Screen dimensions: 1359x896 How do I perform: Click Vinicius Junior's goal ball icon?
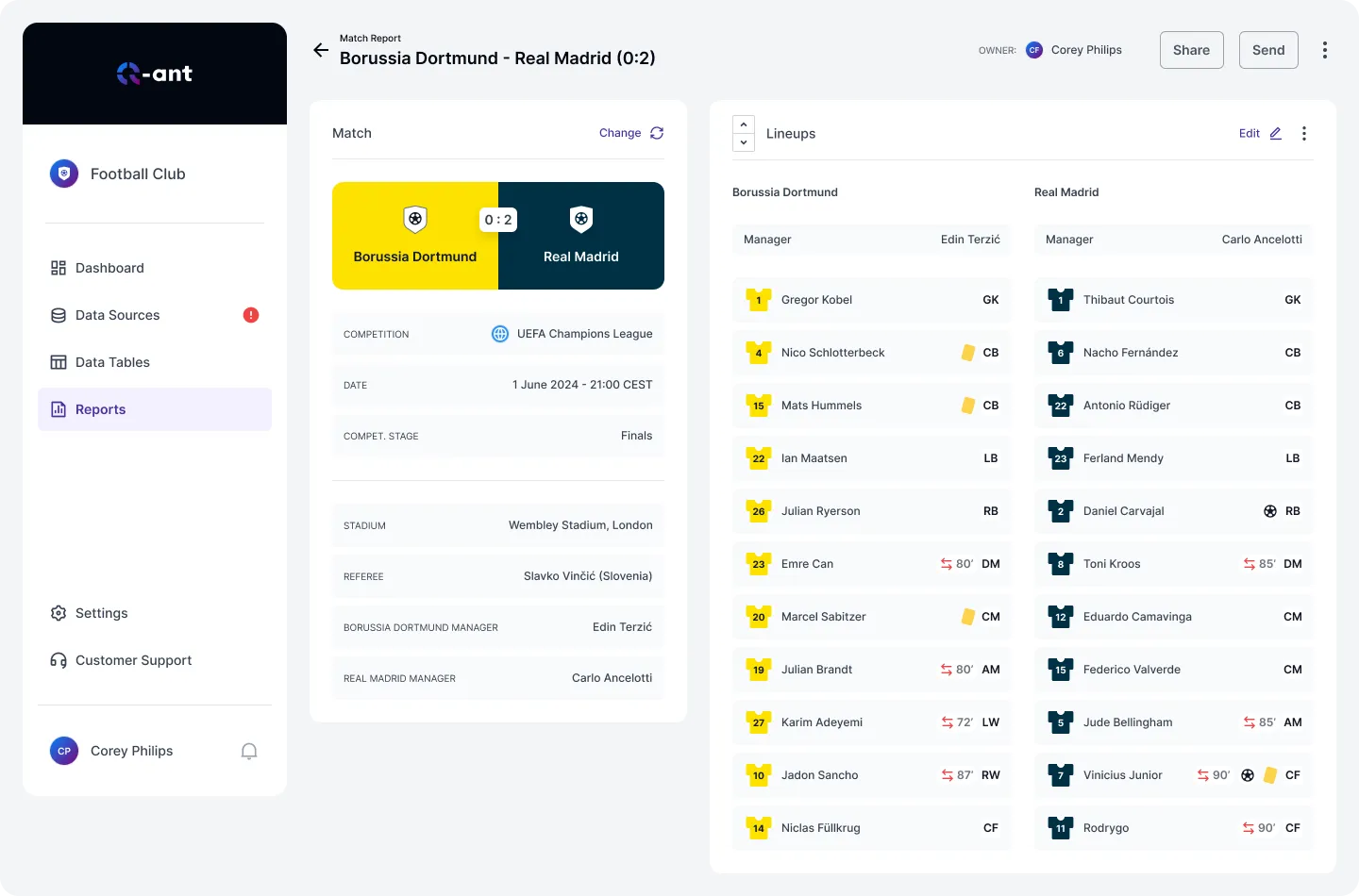pos(1248,775)
